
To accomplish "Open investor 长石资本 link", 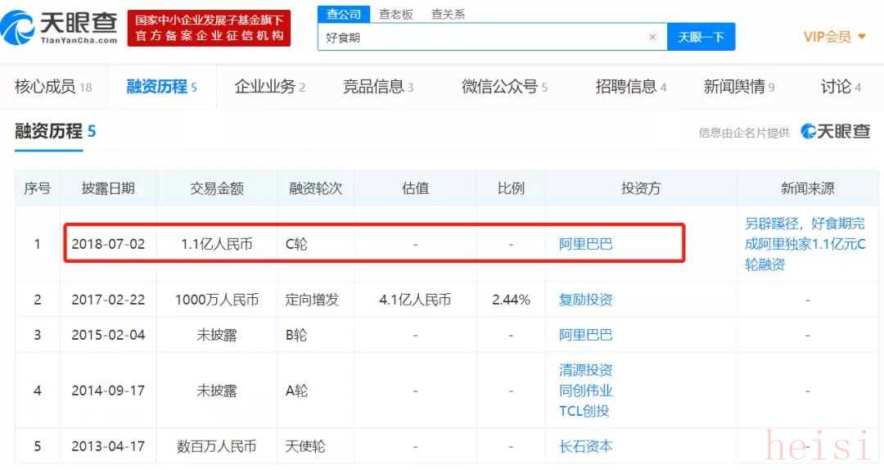I will [x=585, y=446].
